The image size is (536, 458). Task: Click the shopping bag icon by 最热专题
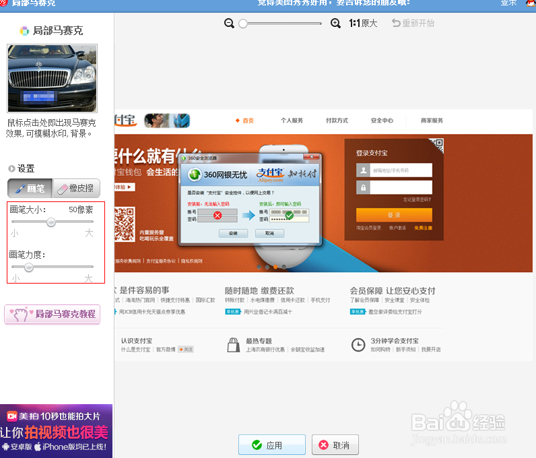tap(234, 345)
